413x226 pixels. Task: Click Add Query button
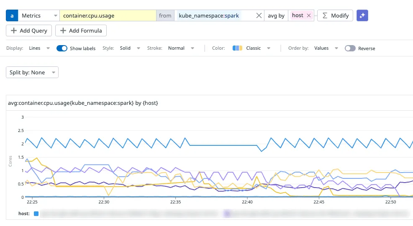point(29,30)
